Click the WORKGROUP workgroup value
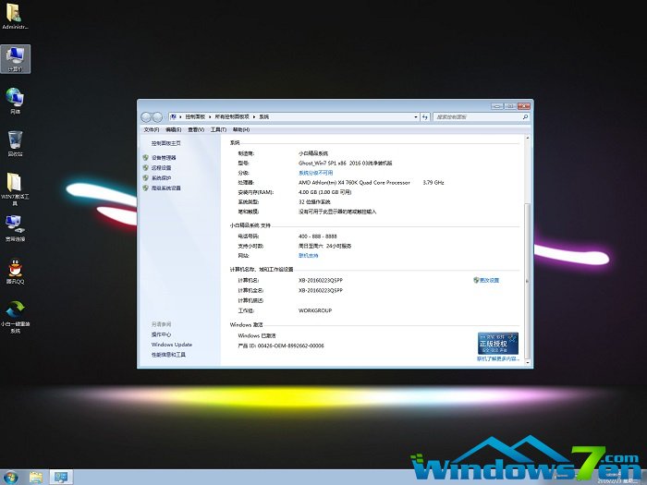This screenshot has height=485, width=647. 315,310
